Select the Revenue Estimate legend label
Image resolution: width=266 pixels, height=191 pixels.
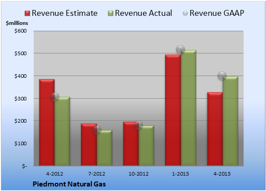click(x=65, y=13)
